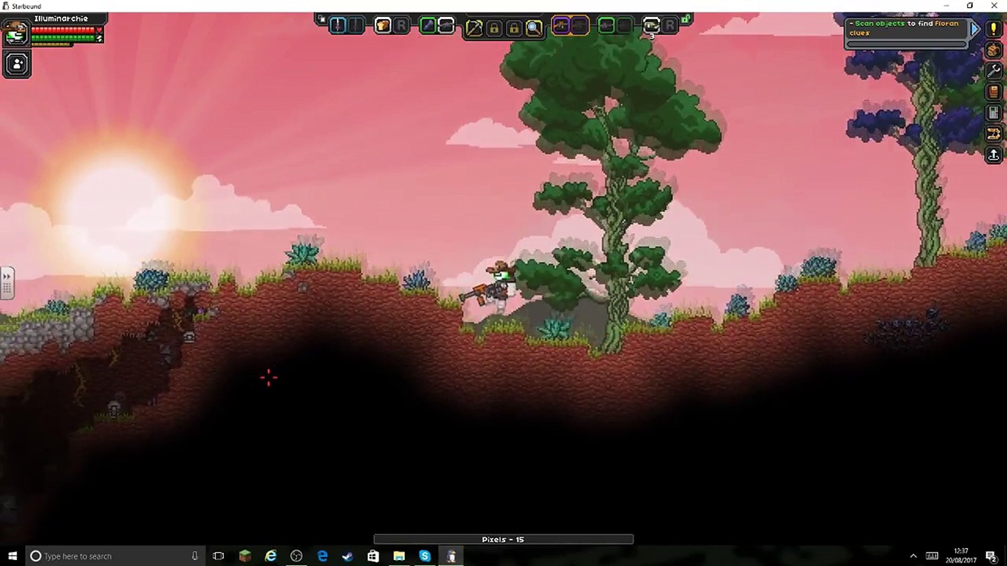
Task: Open the codex book icon
Action: tap(993, 92)
